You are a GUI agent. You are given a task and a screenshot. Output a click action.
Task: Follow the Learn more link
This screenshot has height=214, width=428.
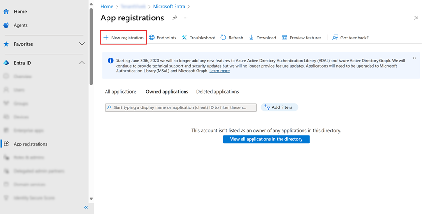pyautogui.click(x=219, y=71)
